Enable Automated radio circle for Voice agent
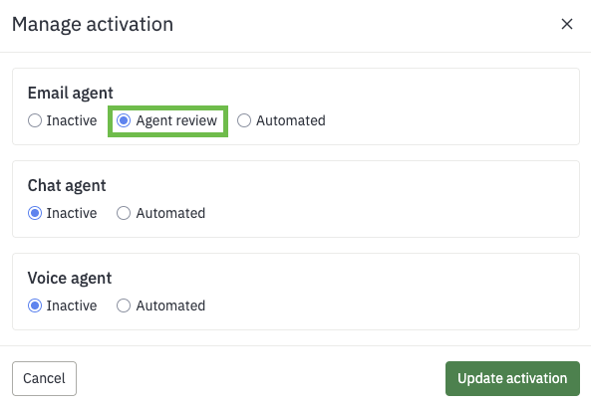The height and width of the screenshot is (406, 591). pyautogui.click(x=124, y=305)
